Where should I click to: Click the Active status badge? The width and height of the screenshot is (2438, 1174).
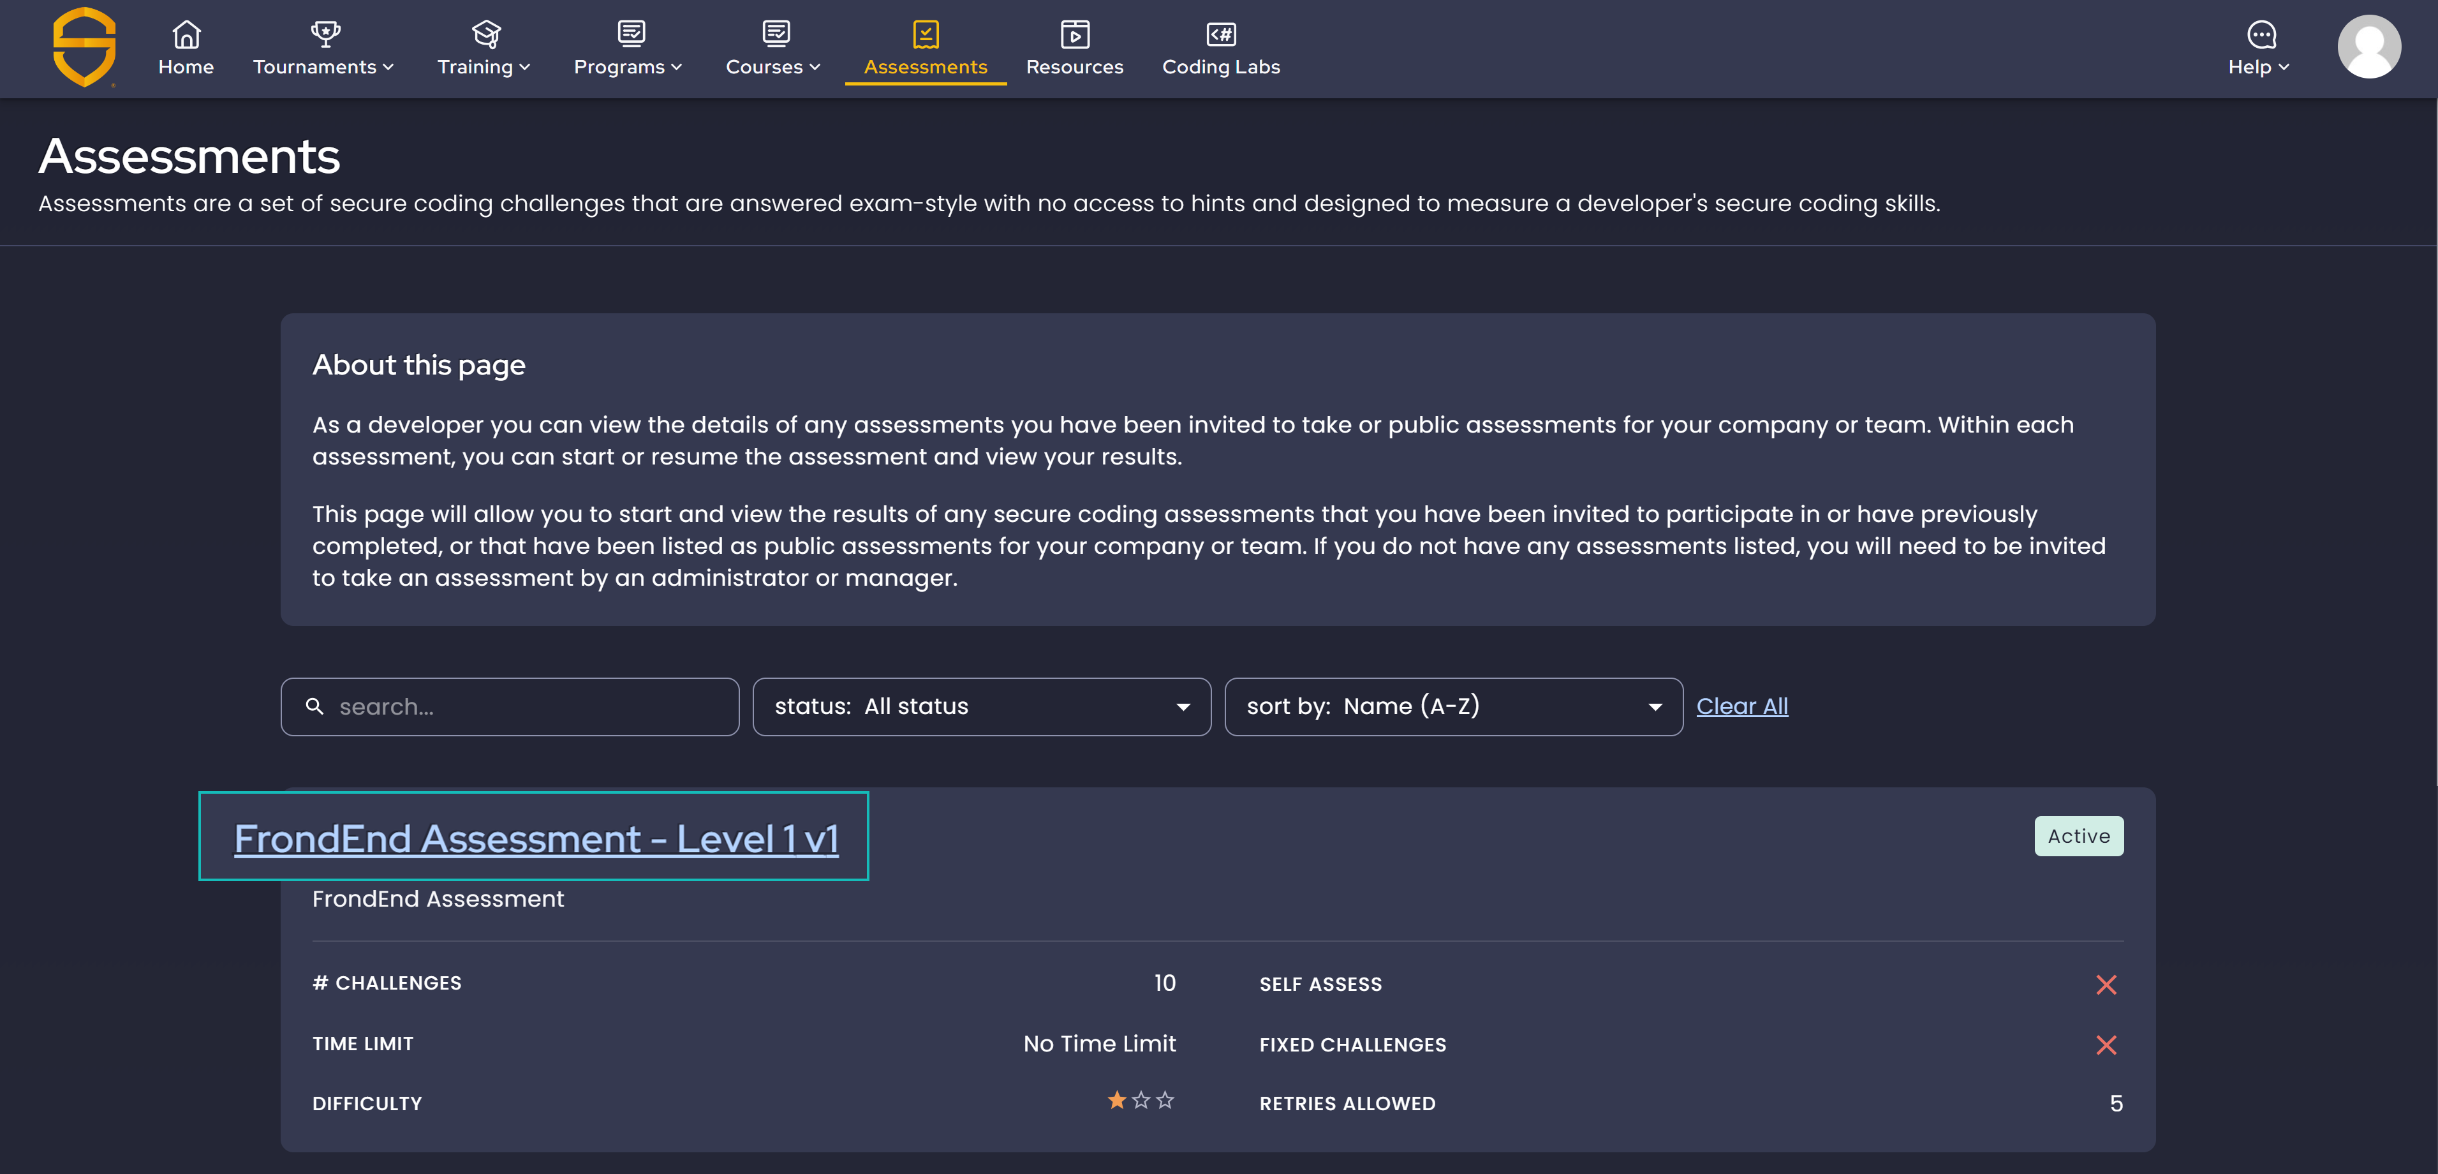coord(2078,836)
